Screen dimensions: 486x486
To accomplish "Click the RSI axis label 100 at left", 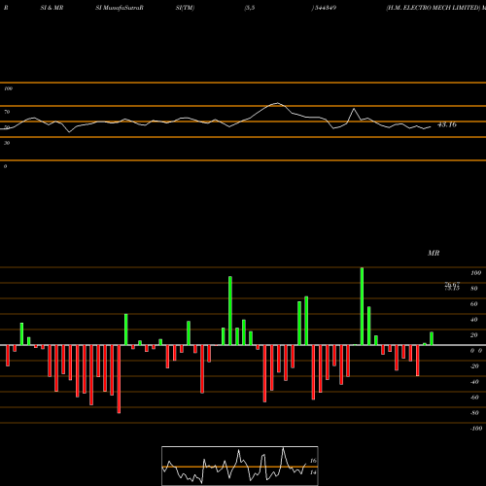I will coord(8,88).
